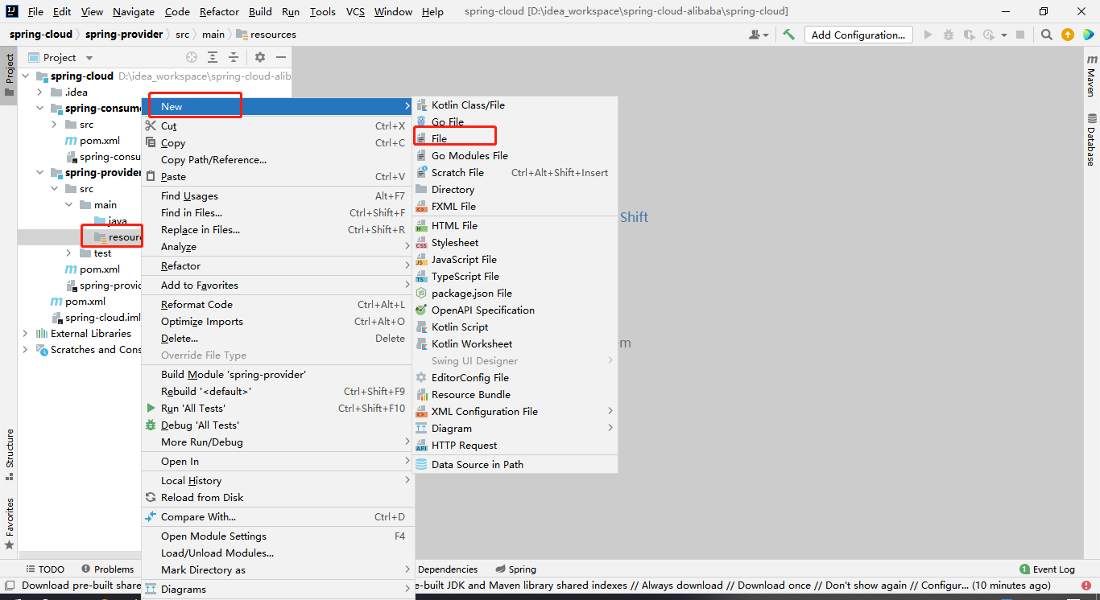Click Collapse All icon in Project panel
Image resolution: width=1100 pixels, height=600 pixels.
point(234,57)
